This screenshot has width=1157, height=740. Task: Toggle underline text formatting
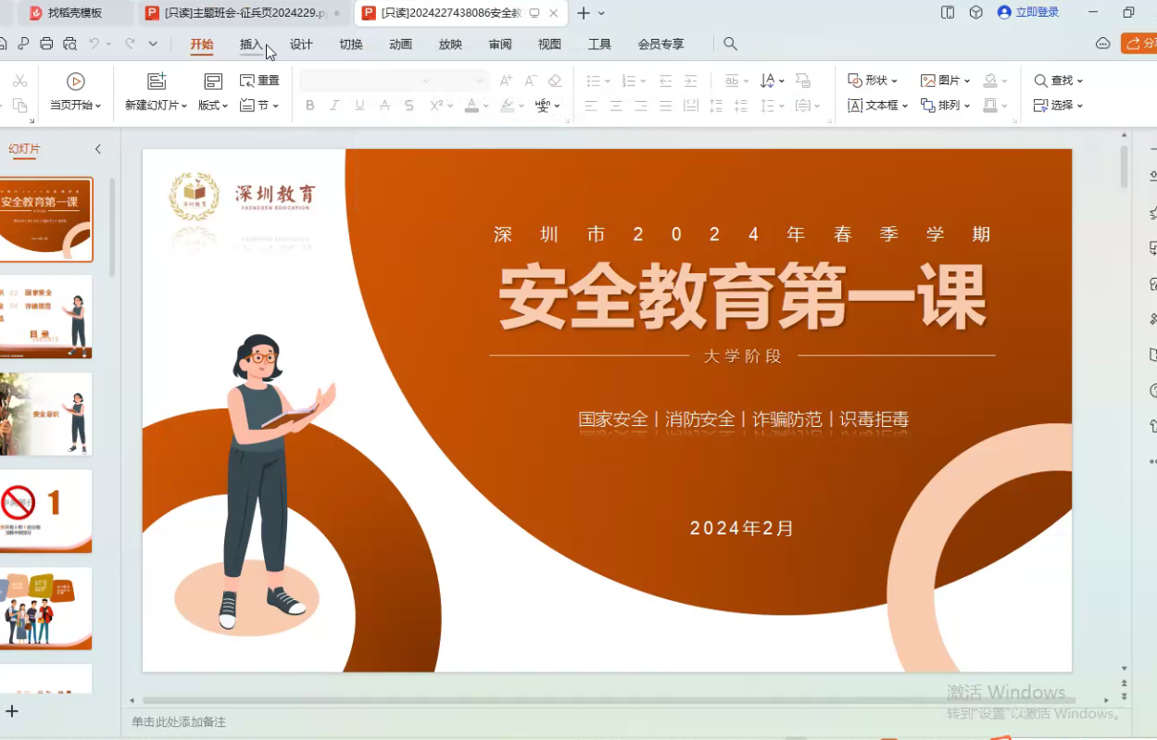coord(359,106)
